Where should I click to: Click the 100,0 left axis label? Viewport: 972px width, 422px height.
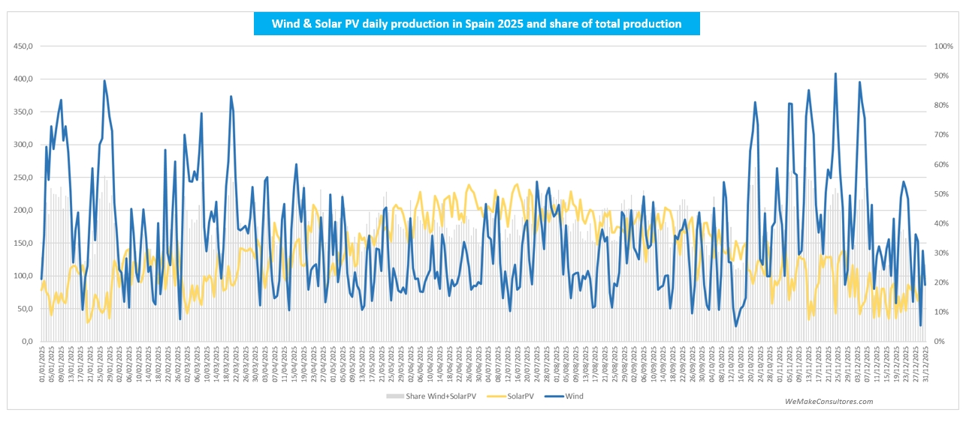(24, 276)
